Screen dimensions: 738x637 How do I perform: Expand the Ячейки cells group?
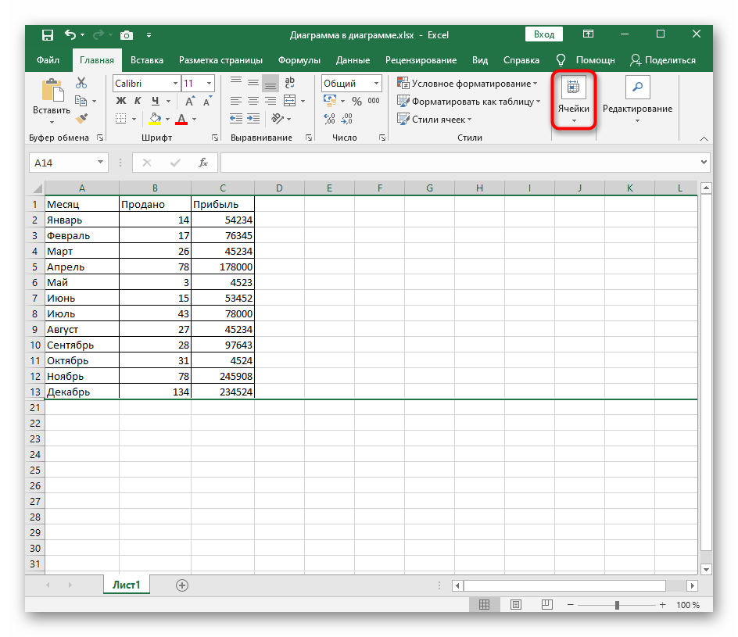573,101
